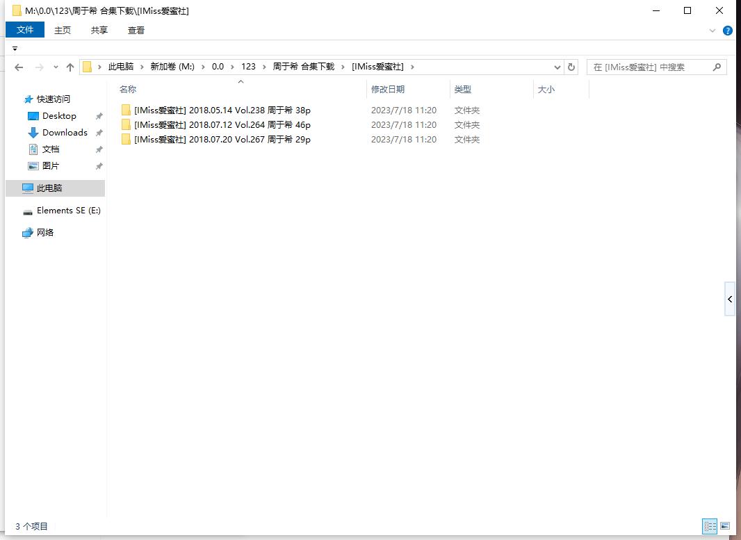Screen dimensions: 741x540
Task: Open Elements SE (E:) drive
Action: (69, 211)
